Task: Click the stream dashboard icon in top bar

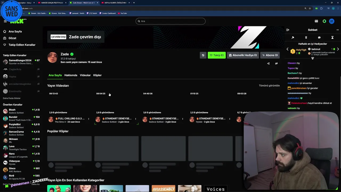Action: (316, 21)
